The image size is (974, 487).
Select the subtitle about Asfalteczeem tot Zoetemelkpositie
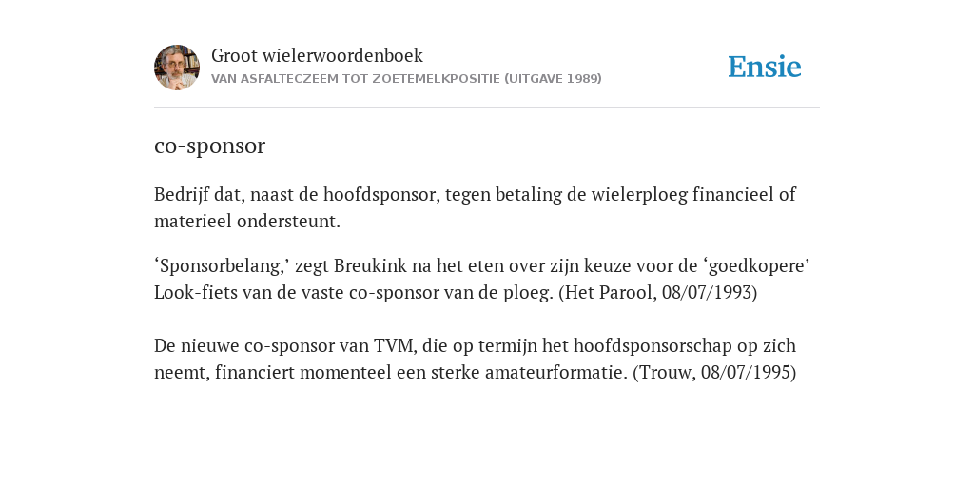pos(406,79)
